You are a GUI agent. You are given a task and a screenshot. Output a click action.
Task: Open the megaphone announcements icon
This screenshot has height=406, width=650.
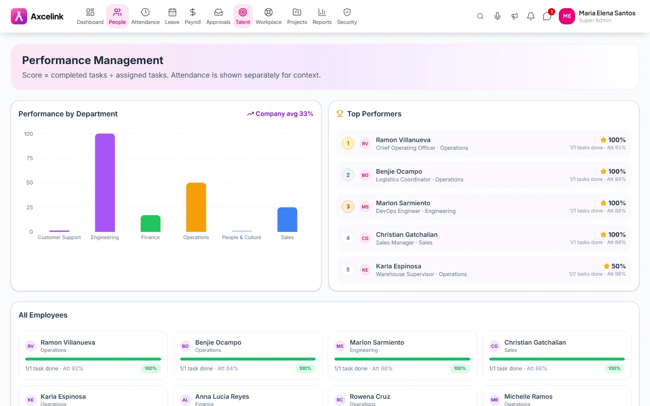coord(515,16)
